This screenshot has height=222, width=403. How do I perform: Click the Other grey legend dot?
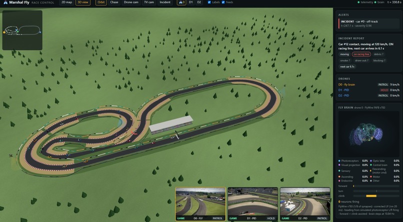[x=370, y=181]
